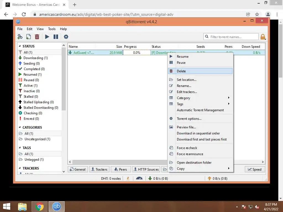Click the Speed button

point(255,169)
